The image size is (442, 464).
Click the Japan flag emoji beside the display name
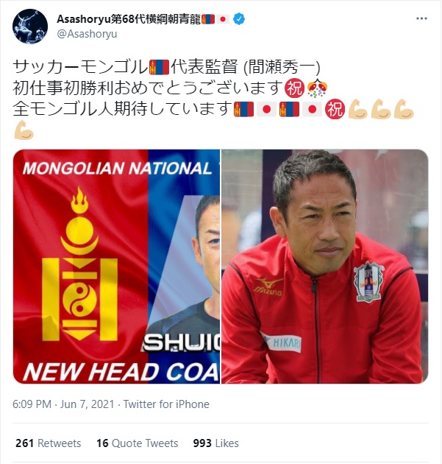[223, 19]
